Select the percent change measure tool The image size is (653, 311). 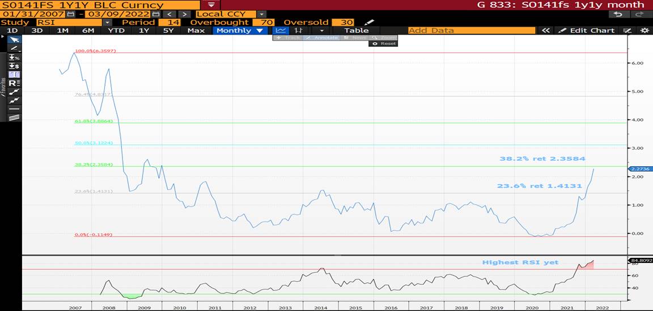(15, 57)
